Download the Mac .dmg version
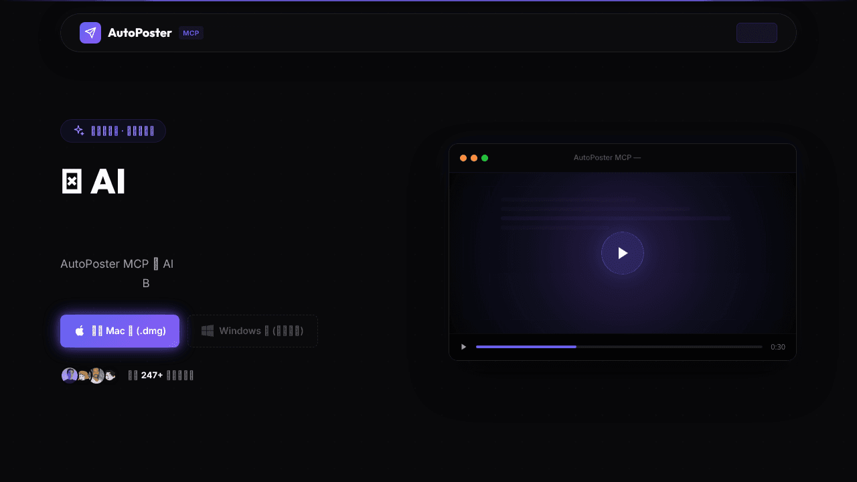 click(x=120, y=331)
